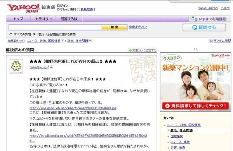Image resolution: width=233 pixels, height=151 pixels.
Task: Click the ランダム質問 refresh icon
Action: [211, 41]
